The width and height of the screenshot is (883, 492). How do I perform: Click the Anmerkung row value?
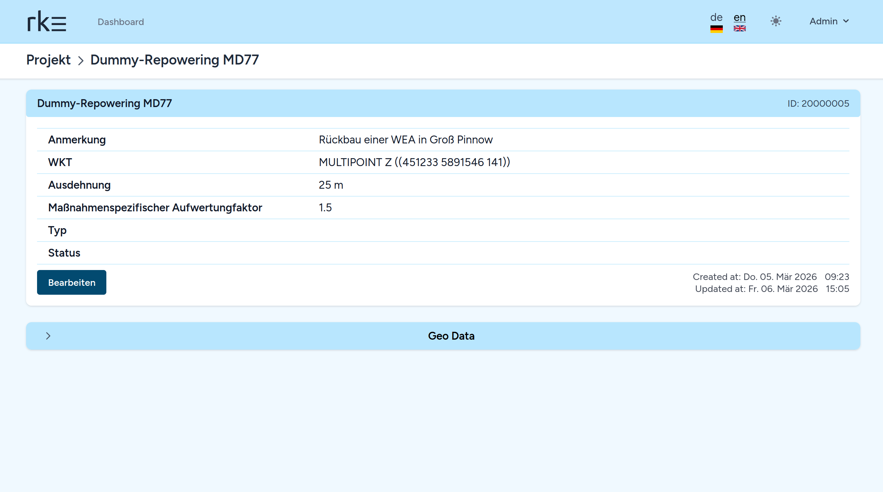point(405,140)
